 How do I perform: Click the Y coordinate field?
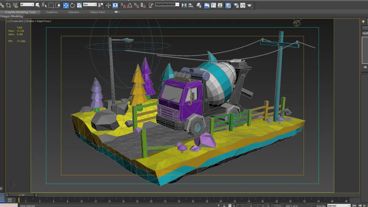tap(259, 206)
